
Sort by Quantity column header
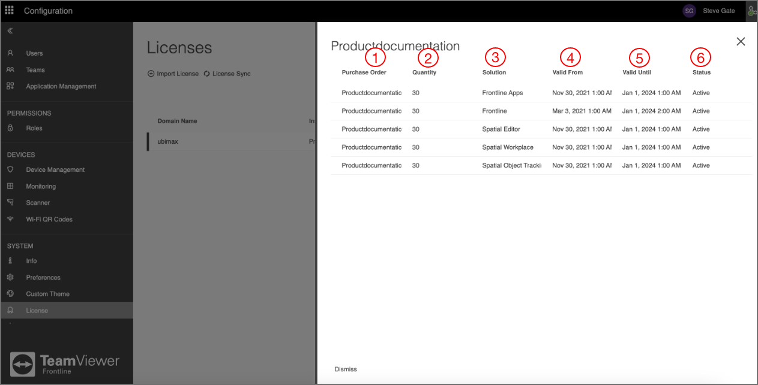[x=424, y=72]
